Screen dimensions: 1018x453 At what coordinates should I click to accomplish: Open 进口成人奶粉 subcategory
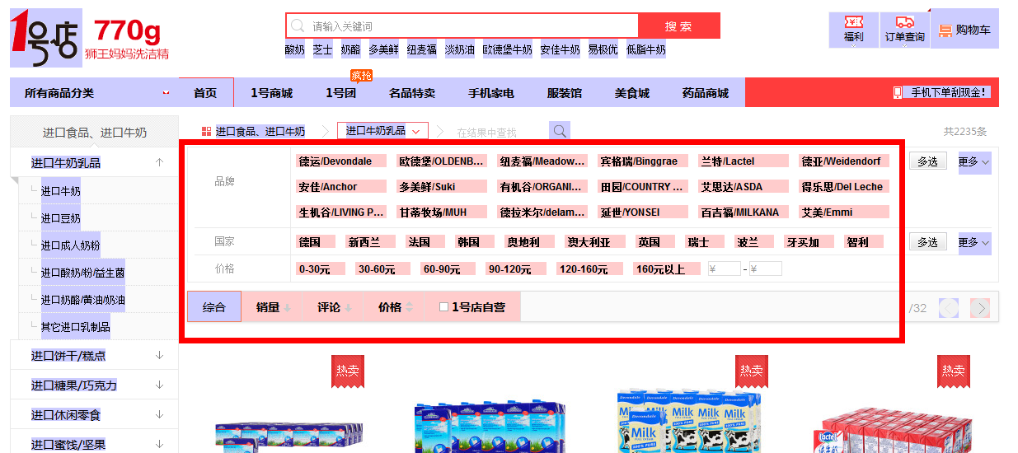pos(70,245)
